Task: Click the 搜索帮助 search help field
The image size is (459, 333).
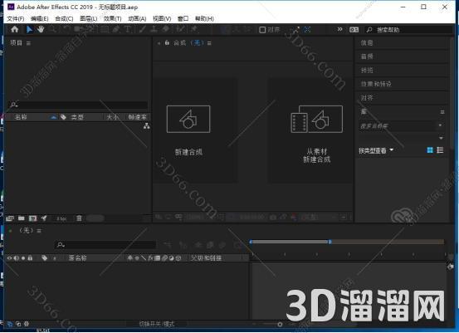Action: 408,30
